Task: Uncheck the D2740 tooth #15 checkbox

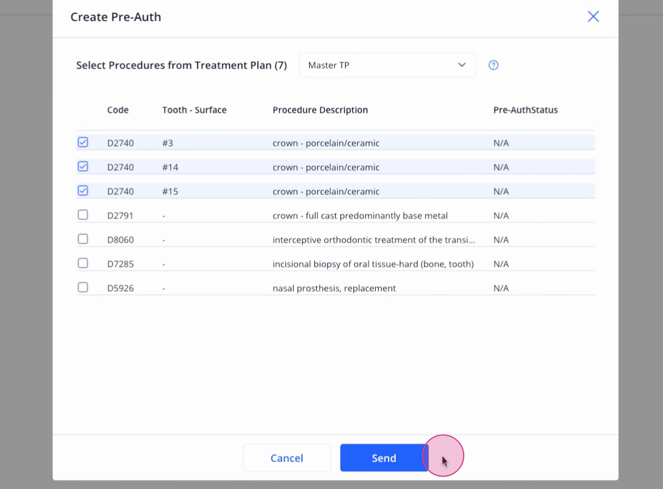Action: (83, 191)
